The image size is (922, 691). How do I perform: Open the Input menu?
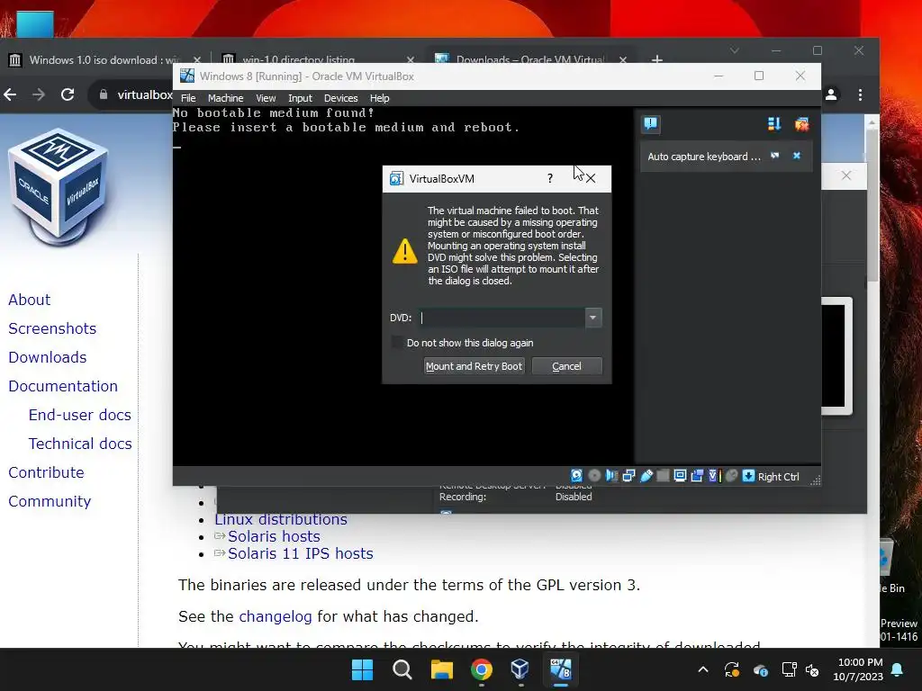tap(300, 98)
